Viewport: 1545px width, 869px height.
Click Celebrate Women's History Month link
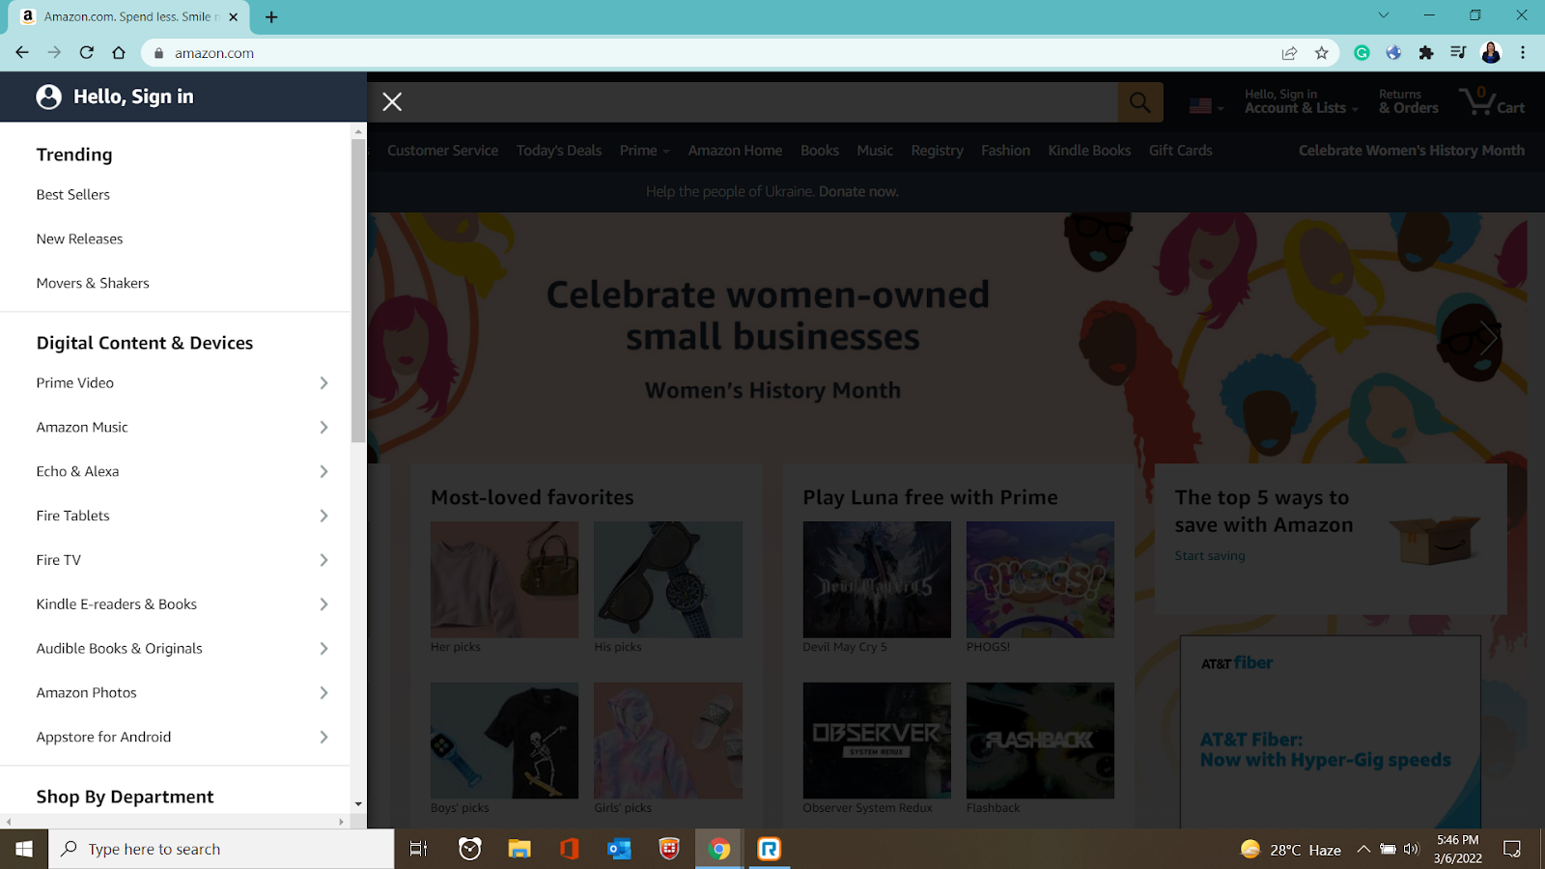(x=1411, y=151)
